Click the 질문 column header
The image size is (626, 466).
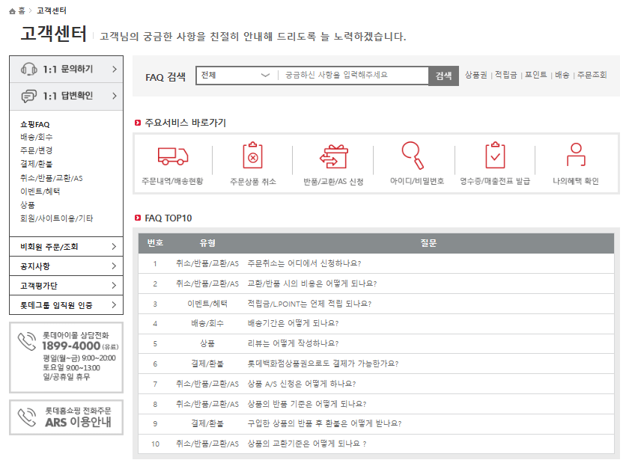tap(428, 243)
